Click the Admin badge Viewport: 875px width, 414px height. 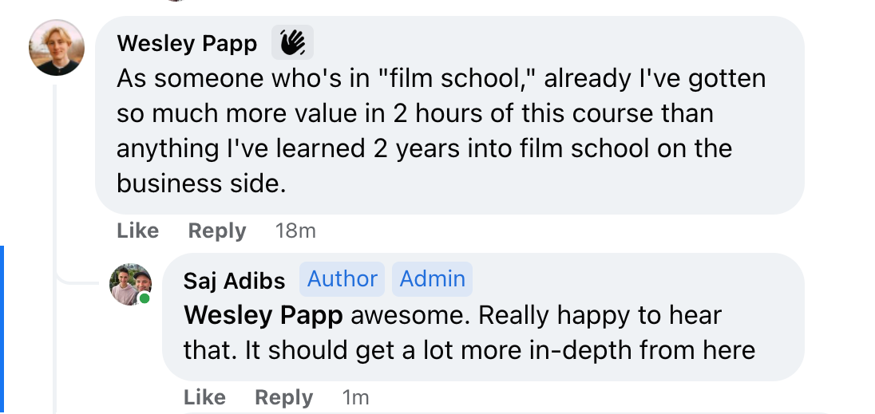[x=432, y=279]
